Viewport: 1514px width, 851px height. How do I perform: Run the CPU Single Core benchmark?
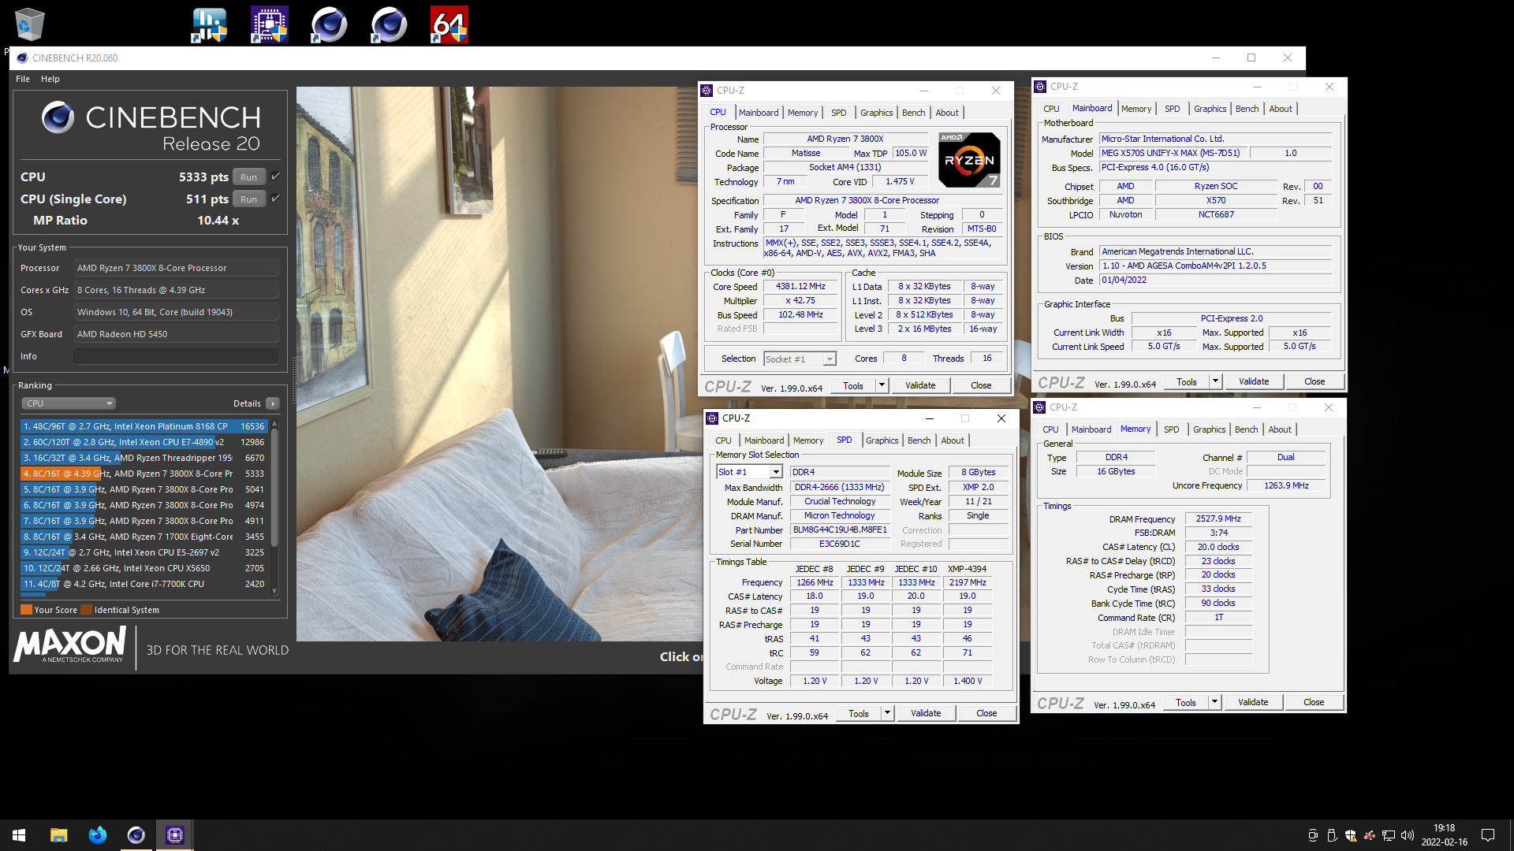[248, 199]
